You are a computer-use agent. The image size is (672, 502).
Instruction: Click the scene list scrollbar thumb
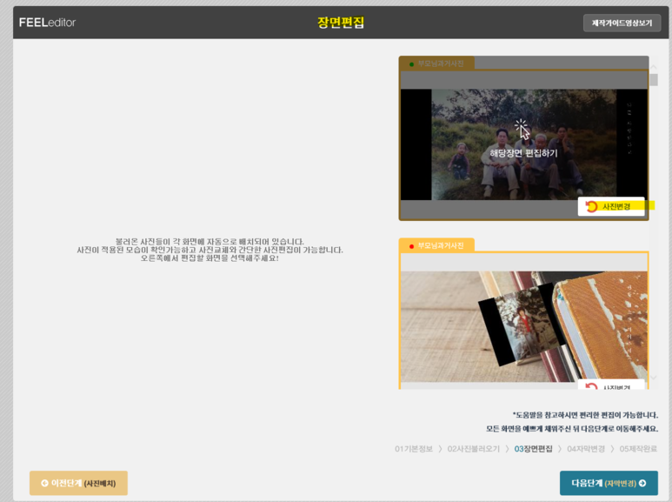(654, 80)
